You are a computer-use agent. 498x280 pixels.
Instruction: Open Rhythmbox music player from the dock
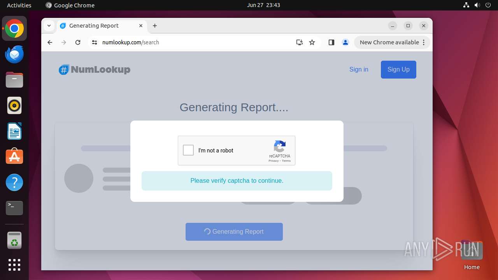[14, 105]
